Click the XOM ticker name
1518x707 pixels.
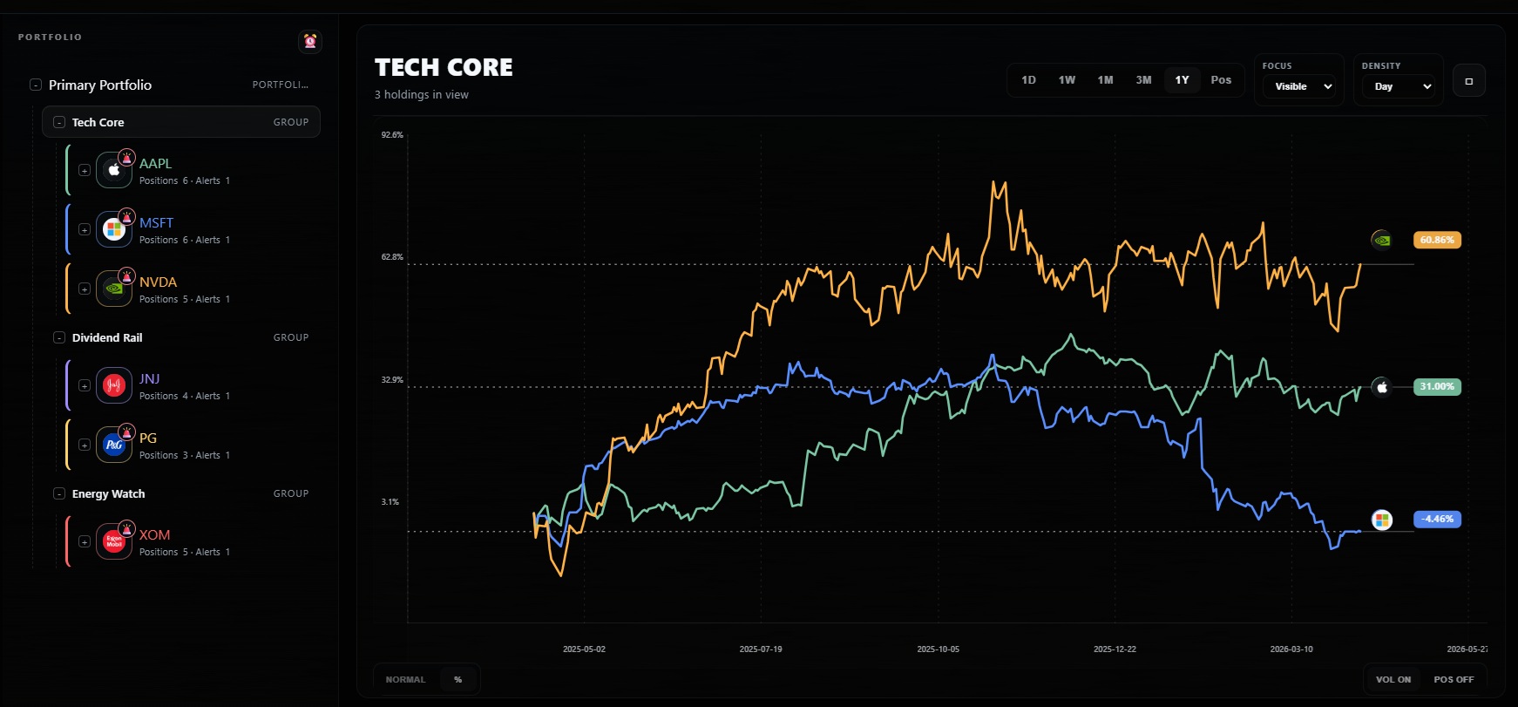click(x=154, y=534)
